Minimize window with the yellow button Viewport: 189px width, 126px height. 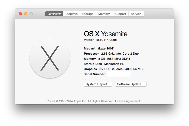[x=26, y=14]
